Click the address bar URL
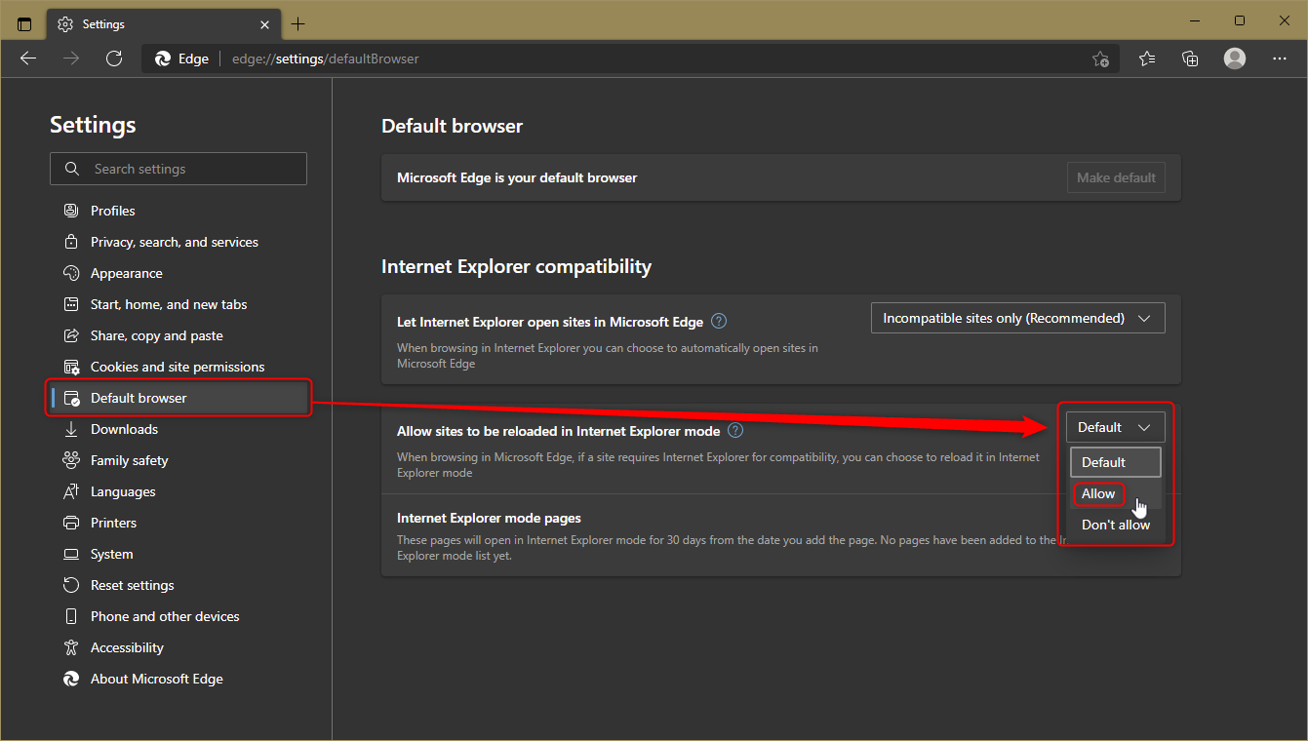This screenshot has height=741, width=1308. [326, 58]
